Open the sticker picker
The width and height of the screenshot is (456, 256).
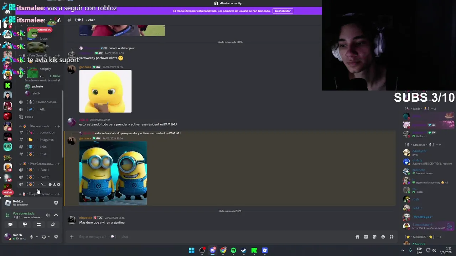(x=374, y=237)
